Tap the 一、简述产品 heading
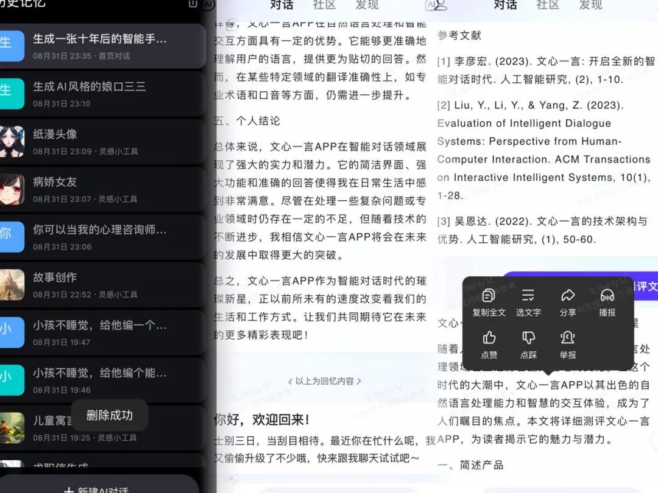This screenshot has height=493, width=658. pos(470,465)
